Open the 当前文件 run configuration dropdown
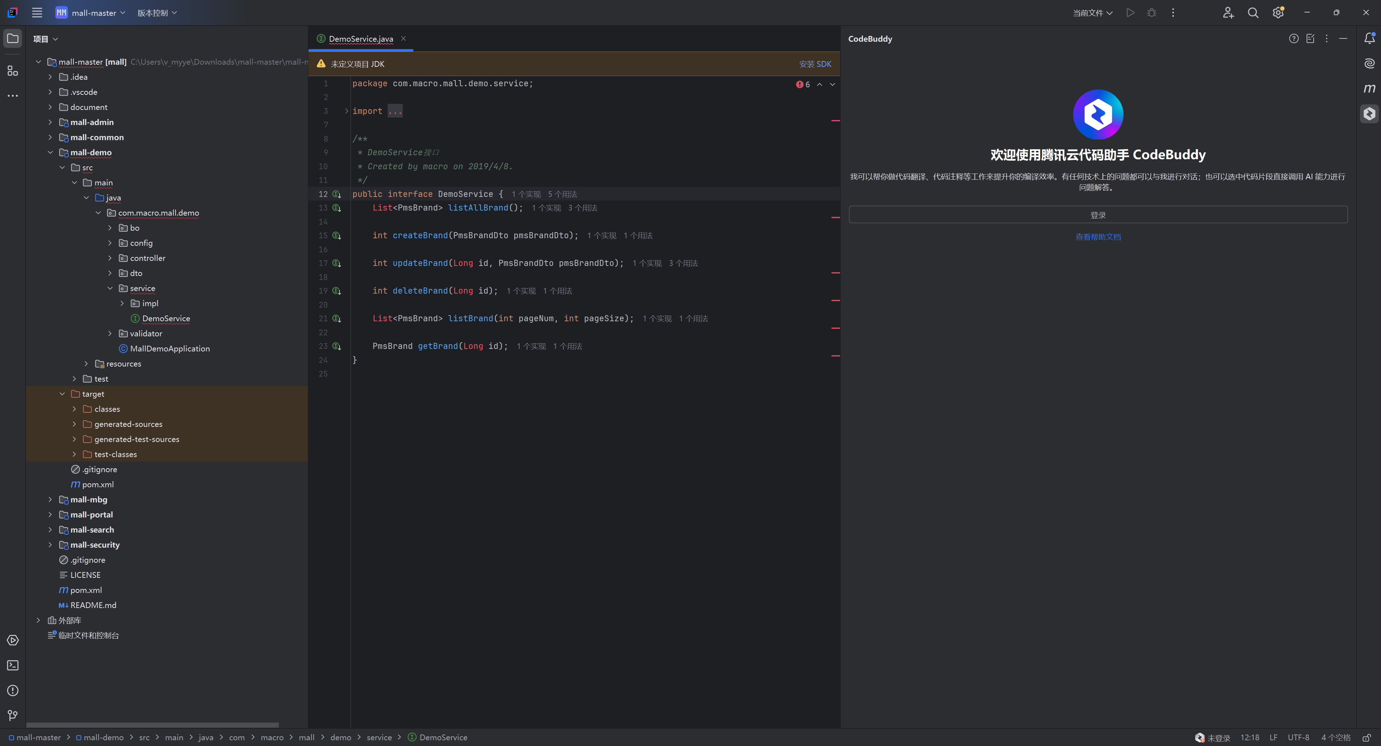This screenshot has height=746, width=1381. click(x=1092, y=13)
